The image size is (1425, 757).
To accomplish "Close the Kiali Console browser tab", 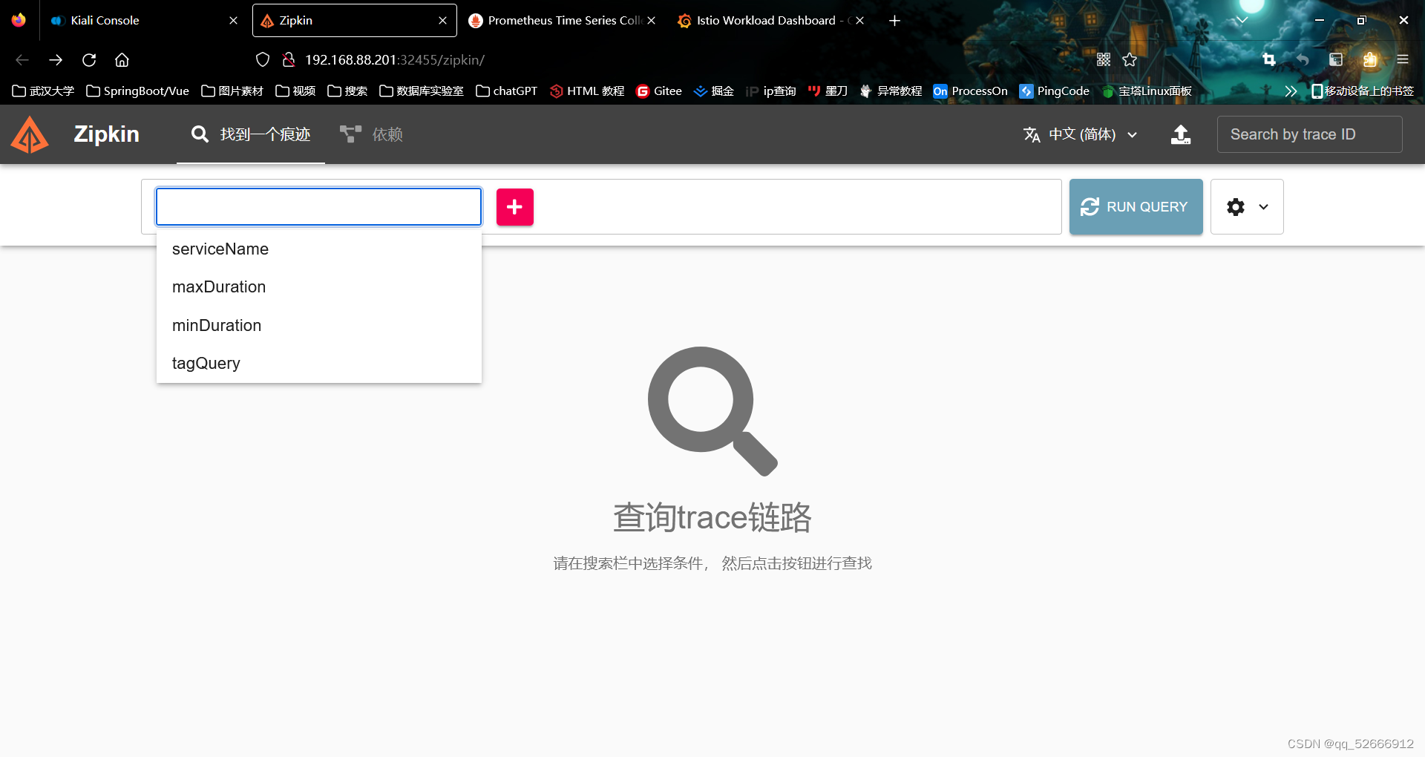I will [233, 21].
